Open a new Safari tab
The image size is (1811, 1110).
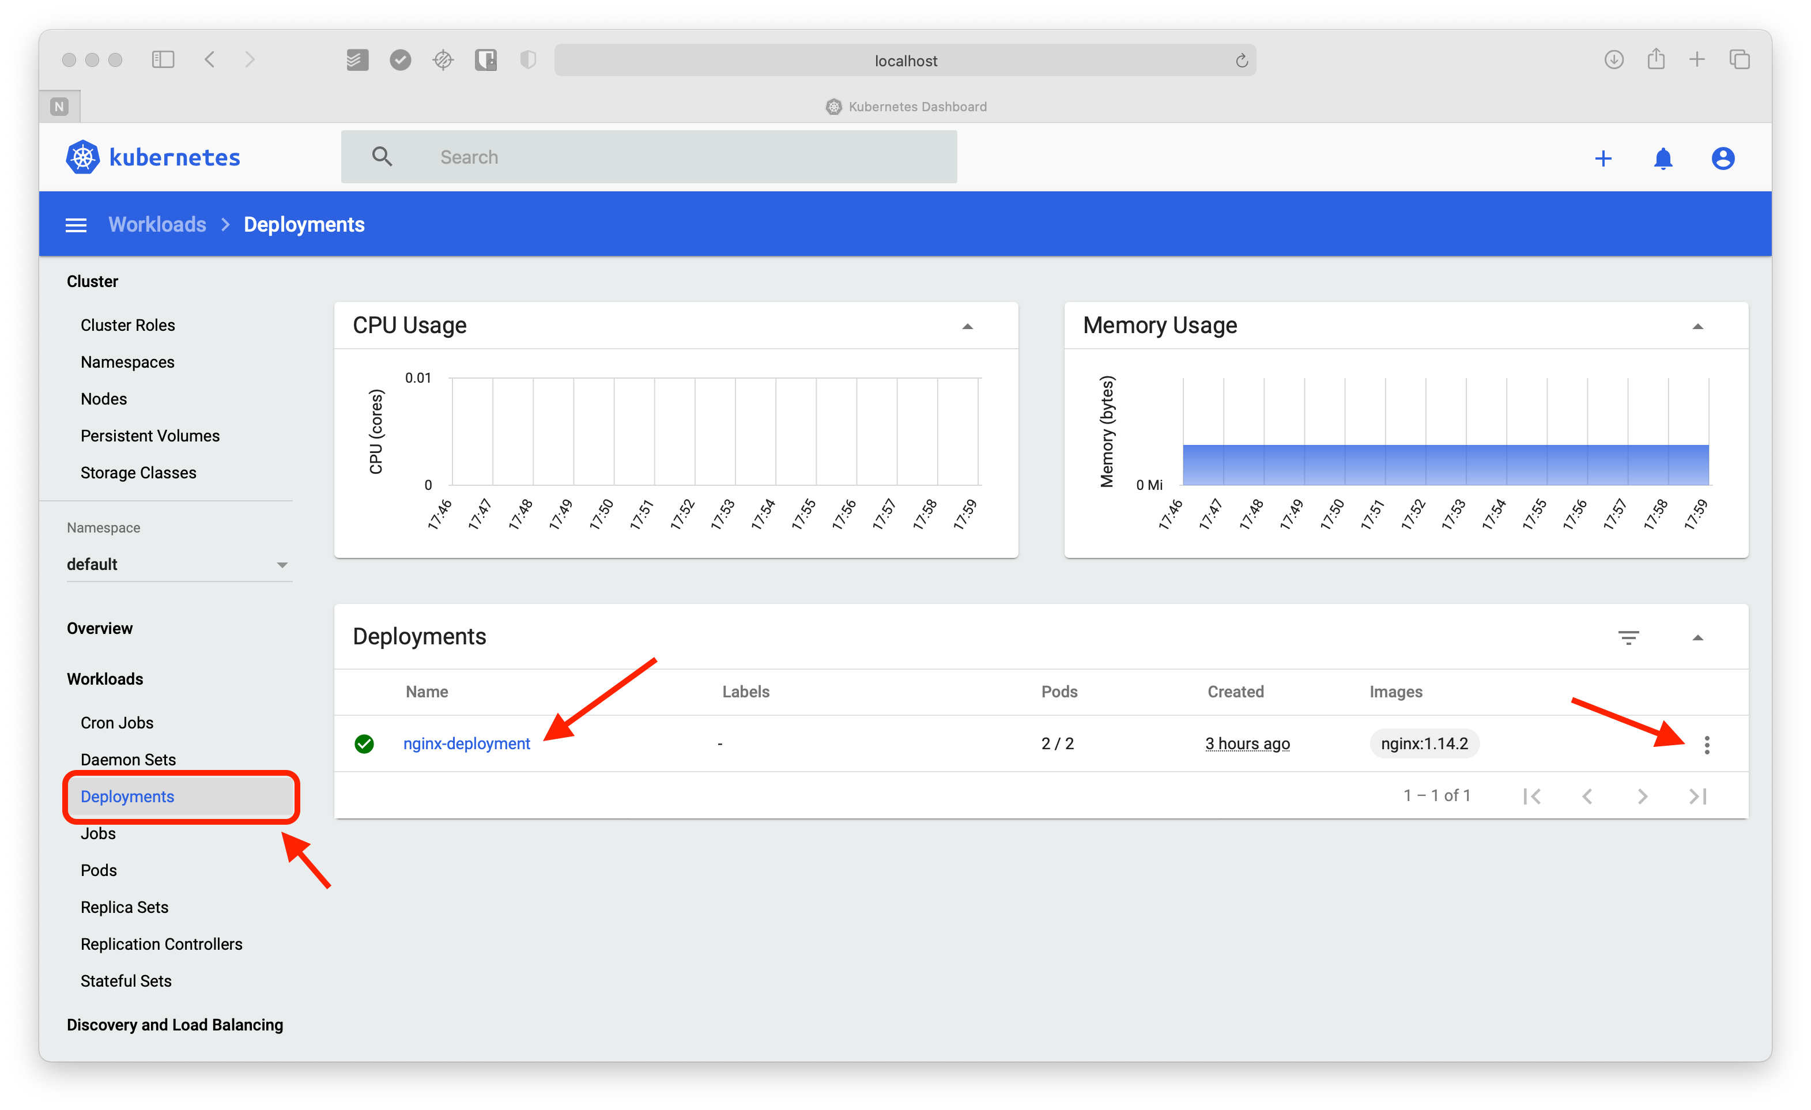1696,59
